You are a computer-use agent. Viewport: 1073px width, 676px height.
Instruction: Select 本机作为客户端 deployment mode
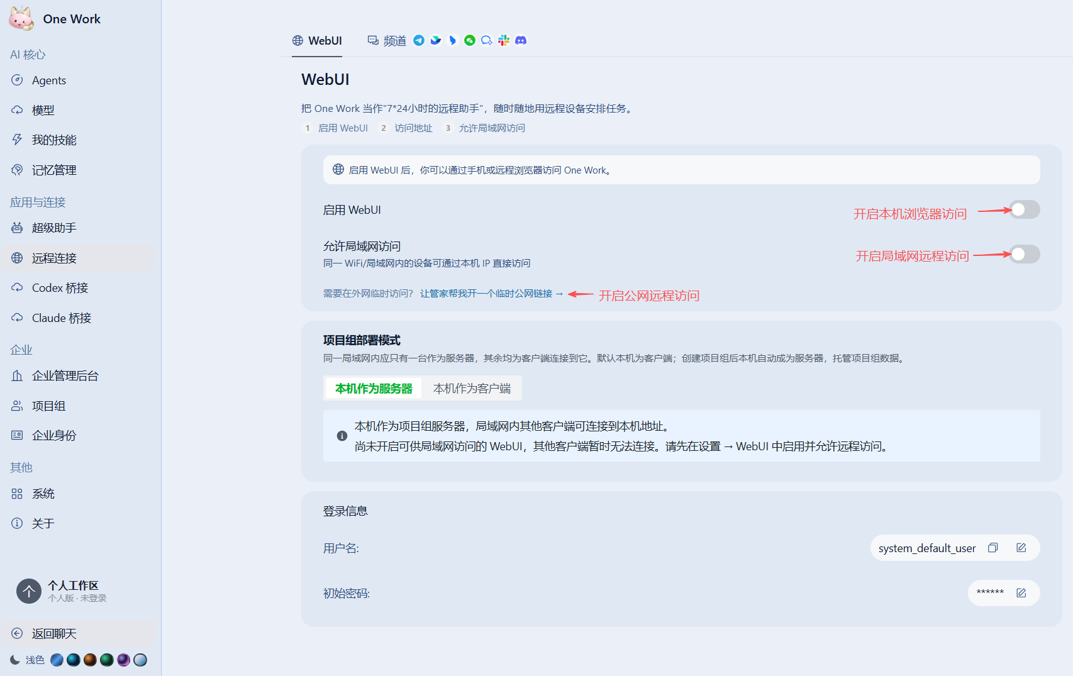click(x=472, y=389)
